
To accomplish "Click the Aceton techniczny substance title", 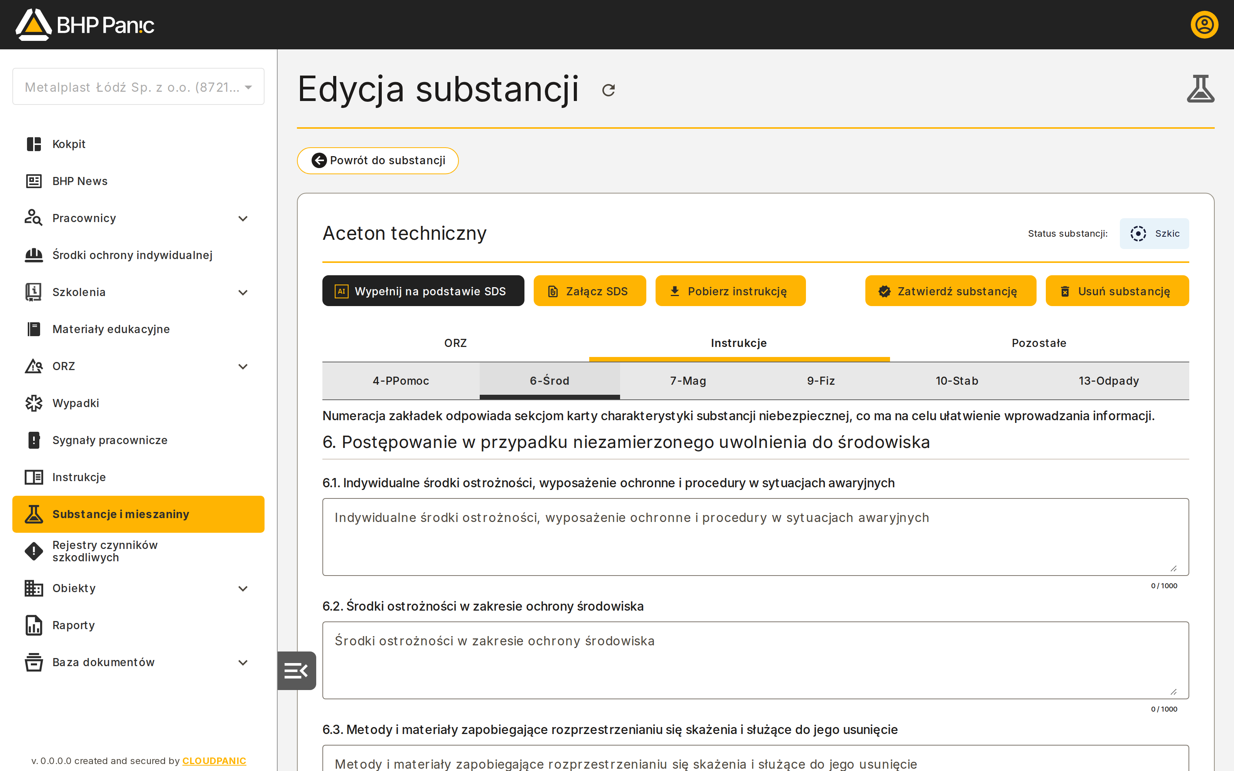I will click(405, 234).
